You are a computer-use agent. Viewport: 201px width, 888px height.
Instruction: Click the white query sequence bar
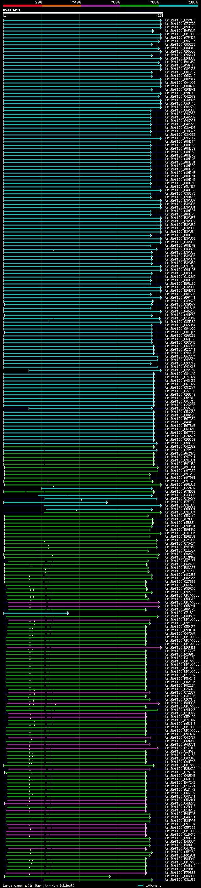pyautogui.click(x=83, y=13)
